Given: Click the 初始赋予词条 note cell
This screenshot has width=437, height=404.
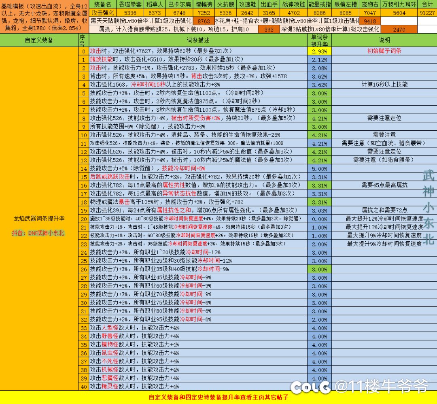Looking at the screenshot, I should 384,51.
